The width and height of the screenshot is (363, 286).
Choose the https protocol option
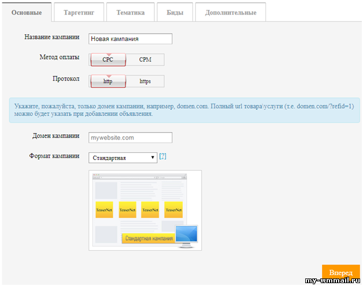[145, 81]
